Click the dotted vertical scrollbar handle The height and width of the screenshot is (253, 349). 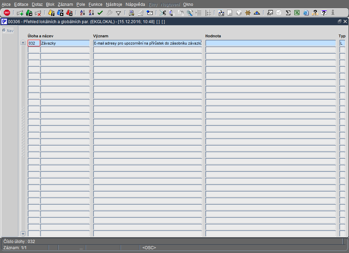[23, 132]
